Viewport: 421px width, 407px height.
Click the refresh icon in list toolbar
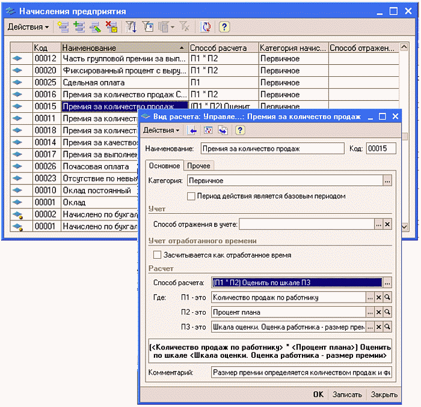click(x=206, y=27)
